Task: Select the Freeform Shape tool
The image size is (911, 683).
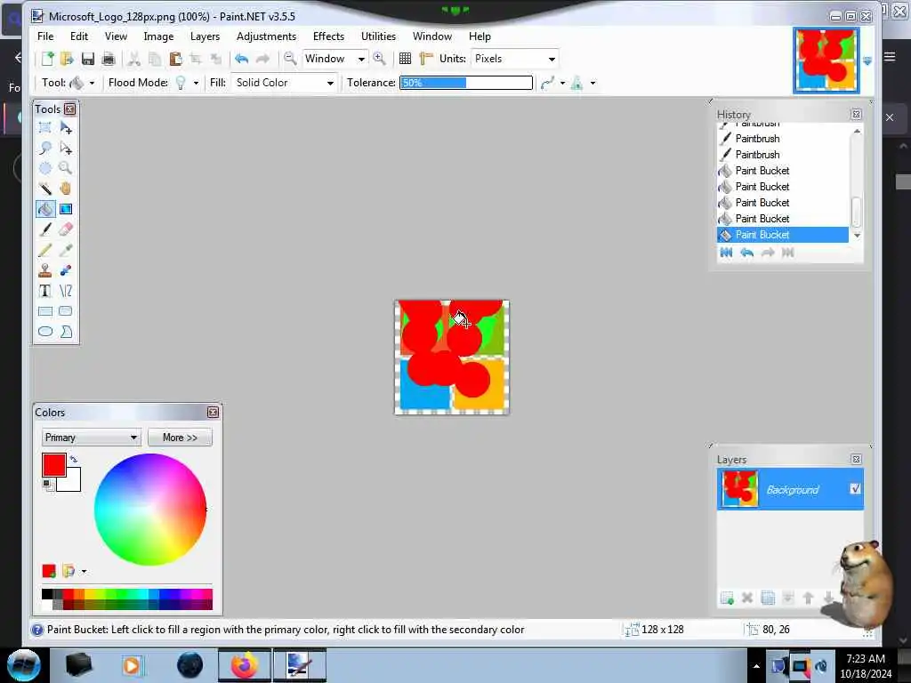Action: [66, 332]
